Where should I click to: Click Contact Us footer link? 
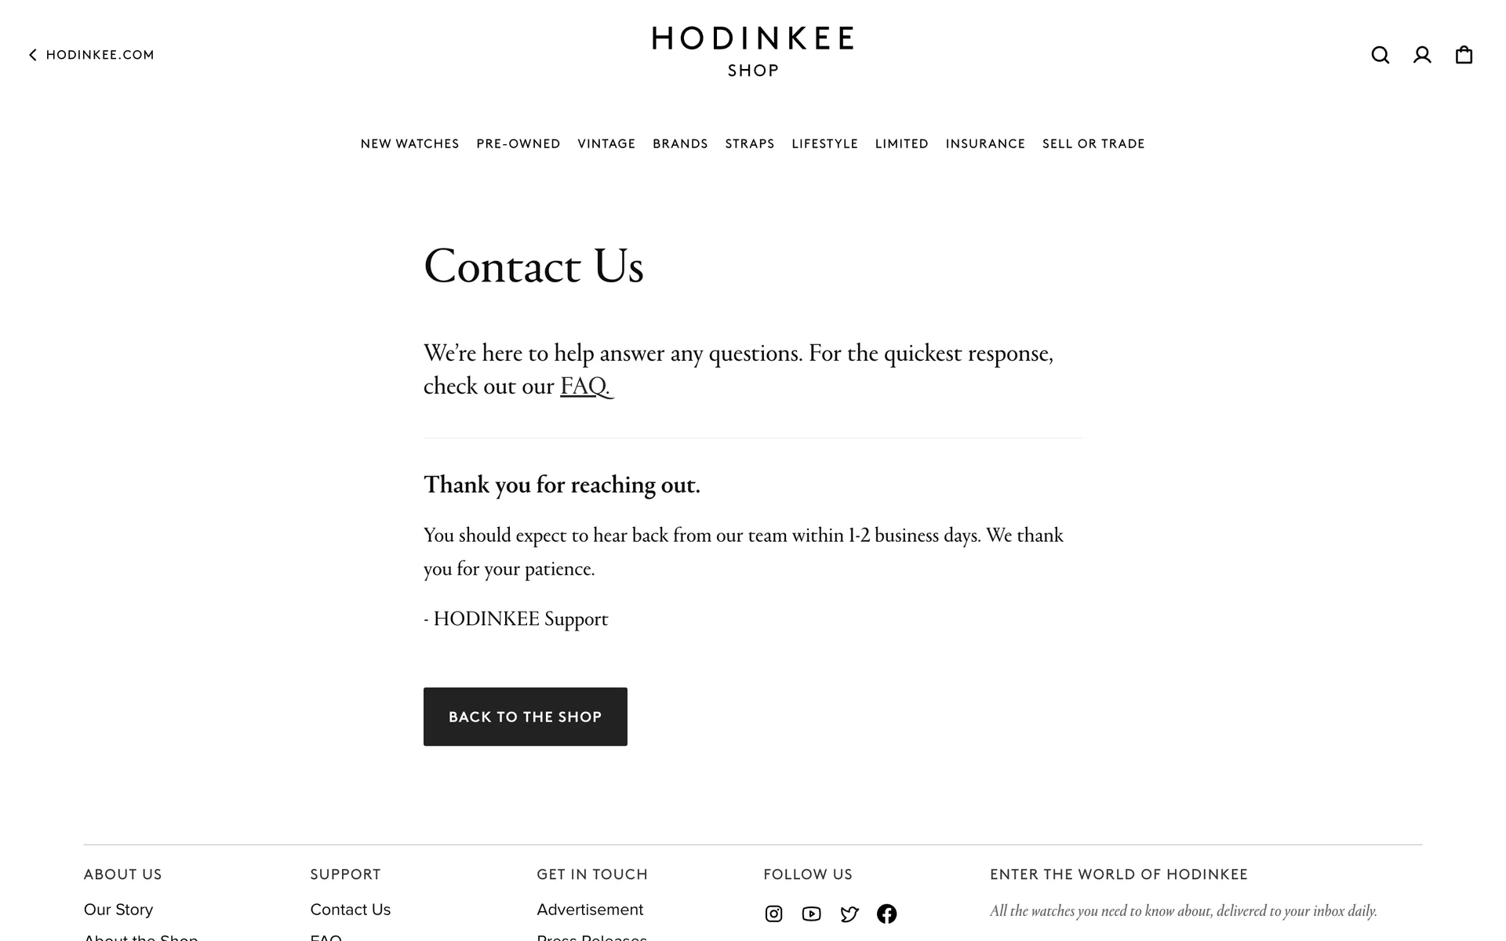coord(350,910)
